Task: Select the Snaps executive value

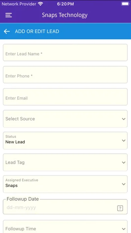Action: (11, 185)
